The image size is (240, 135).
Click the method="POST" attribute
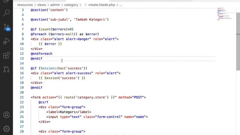click(131, 97)
